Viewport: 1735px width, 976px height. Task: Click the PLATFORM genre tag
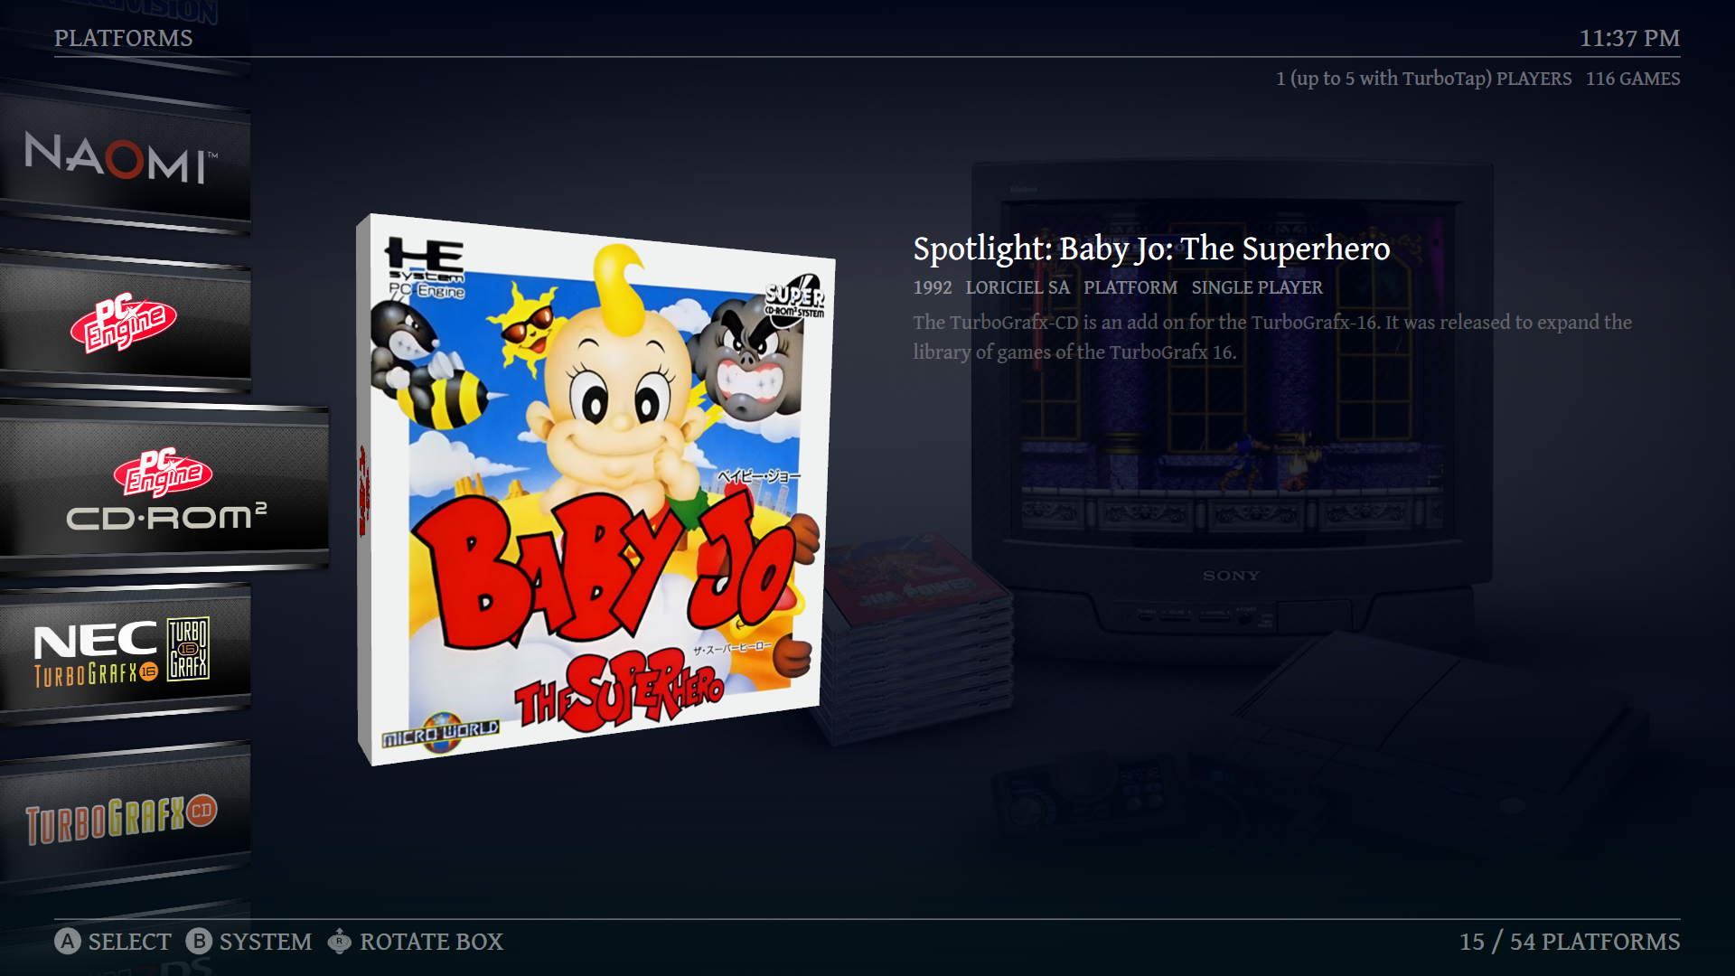(x=1130, y=287)
